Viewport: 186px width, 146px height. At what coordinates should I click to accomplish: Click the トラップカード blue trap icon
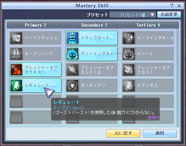(72, 38)
